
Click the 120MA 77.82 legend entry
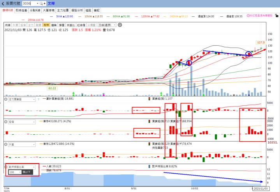point(147,16)
